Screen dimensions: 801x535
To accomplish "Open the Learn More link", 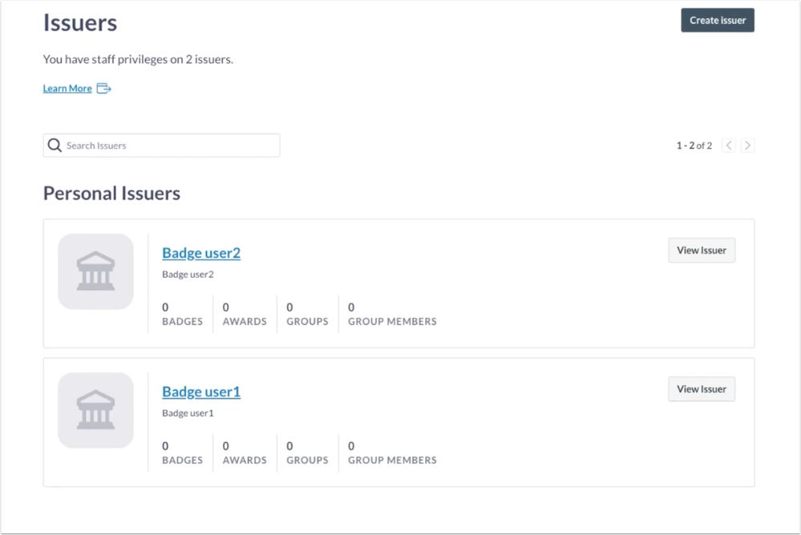I will click(x=67, y=88).
